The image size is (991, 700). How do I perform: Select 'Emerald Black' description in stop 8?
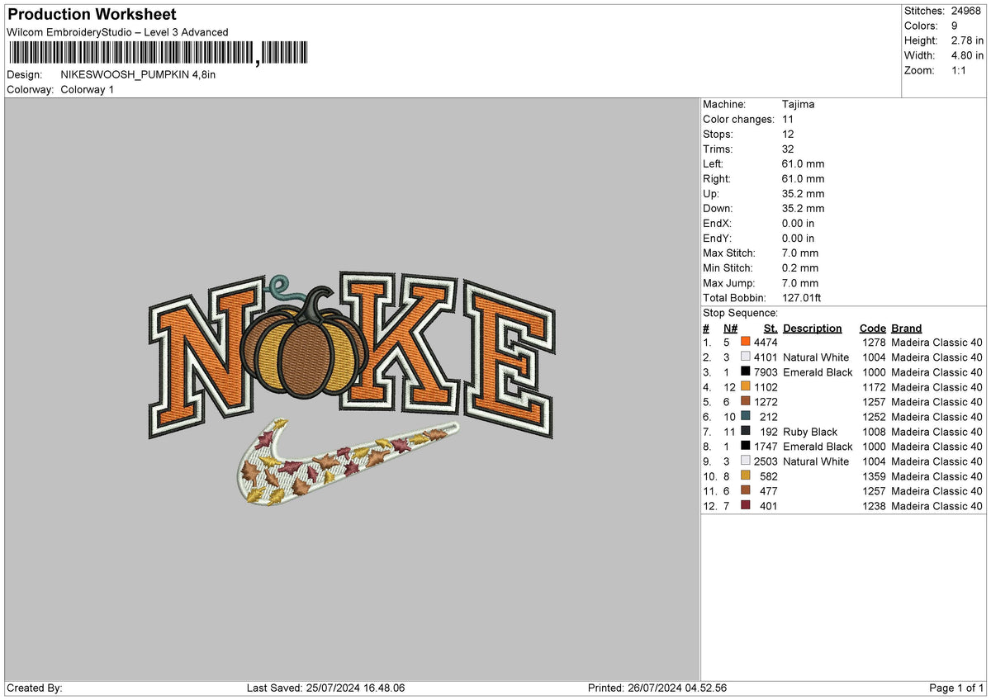pyautogui.click(x=818, y=447)
